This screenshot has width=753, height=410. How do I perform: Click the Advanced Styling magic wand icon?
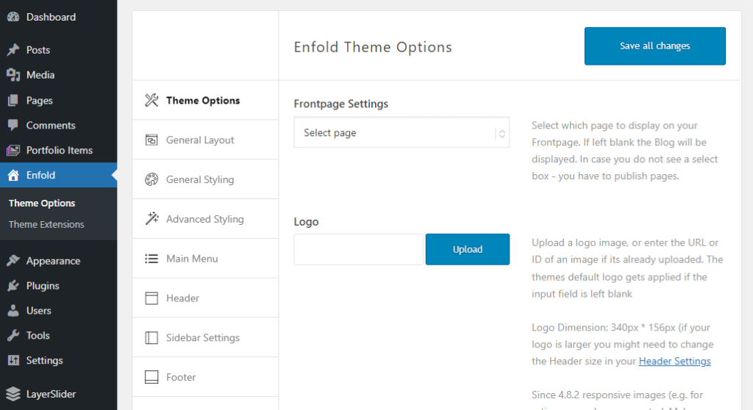pos(151,219)
